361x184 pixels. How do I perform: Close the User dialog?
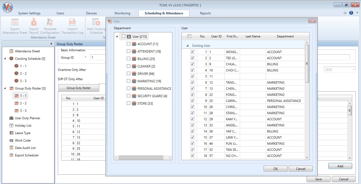click(312, 21)
